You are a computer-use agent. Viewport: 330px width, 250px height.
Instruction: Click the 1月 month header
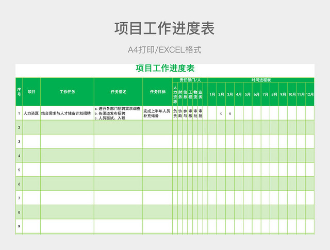click(212, 94)
